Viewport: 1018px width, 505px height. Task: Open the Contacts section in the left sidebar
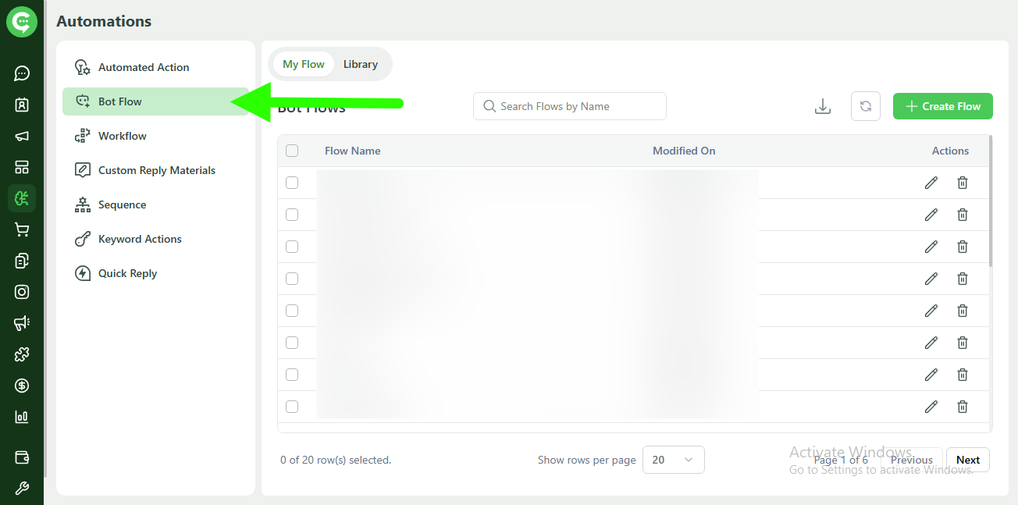[x=21, y=104]
